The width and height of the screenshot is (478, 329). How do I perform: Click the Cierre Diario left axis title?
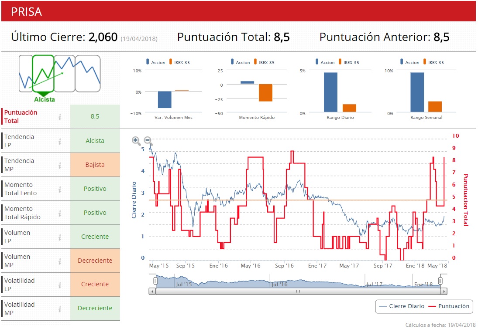point(134,200)
